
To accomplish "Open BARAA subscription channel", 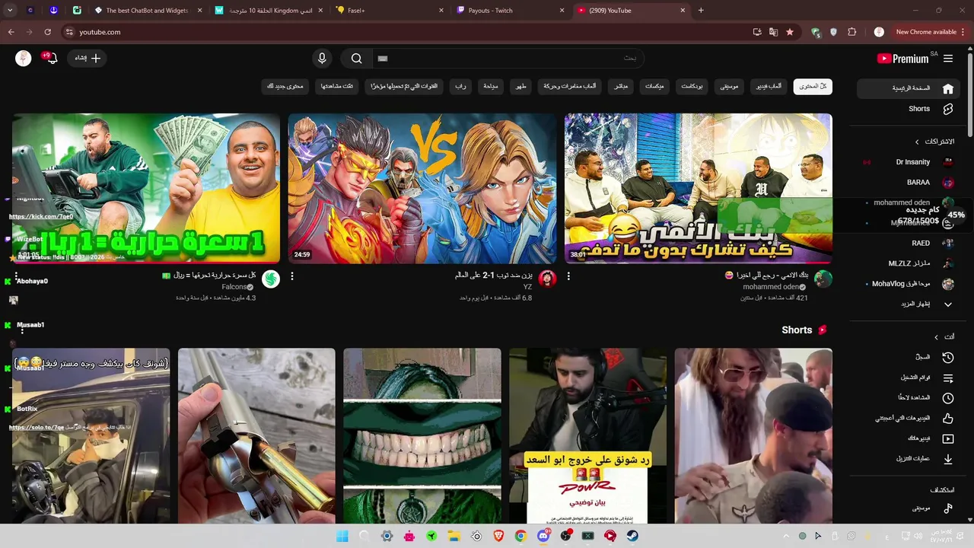I will (x=909, y=183).
